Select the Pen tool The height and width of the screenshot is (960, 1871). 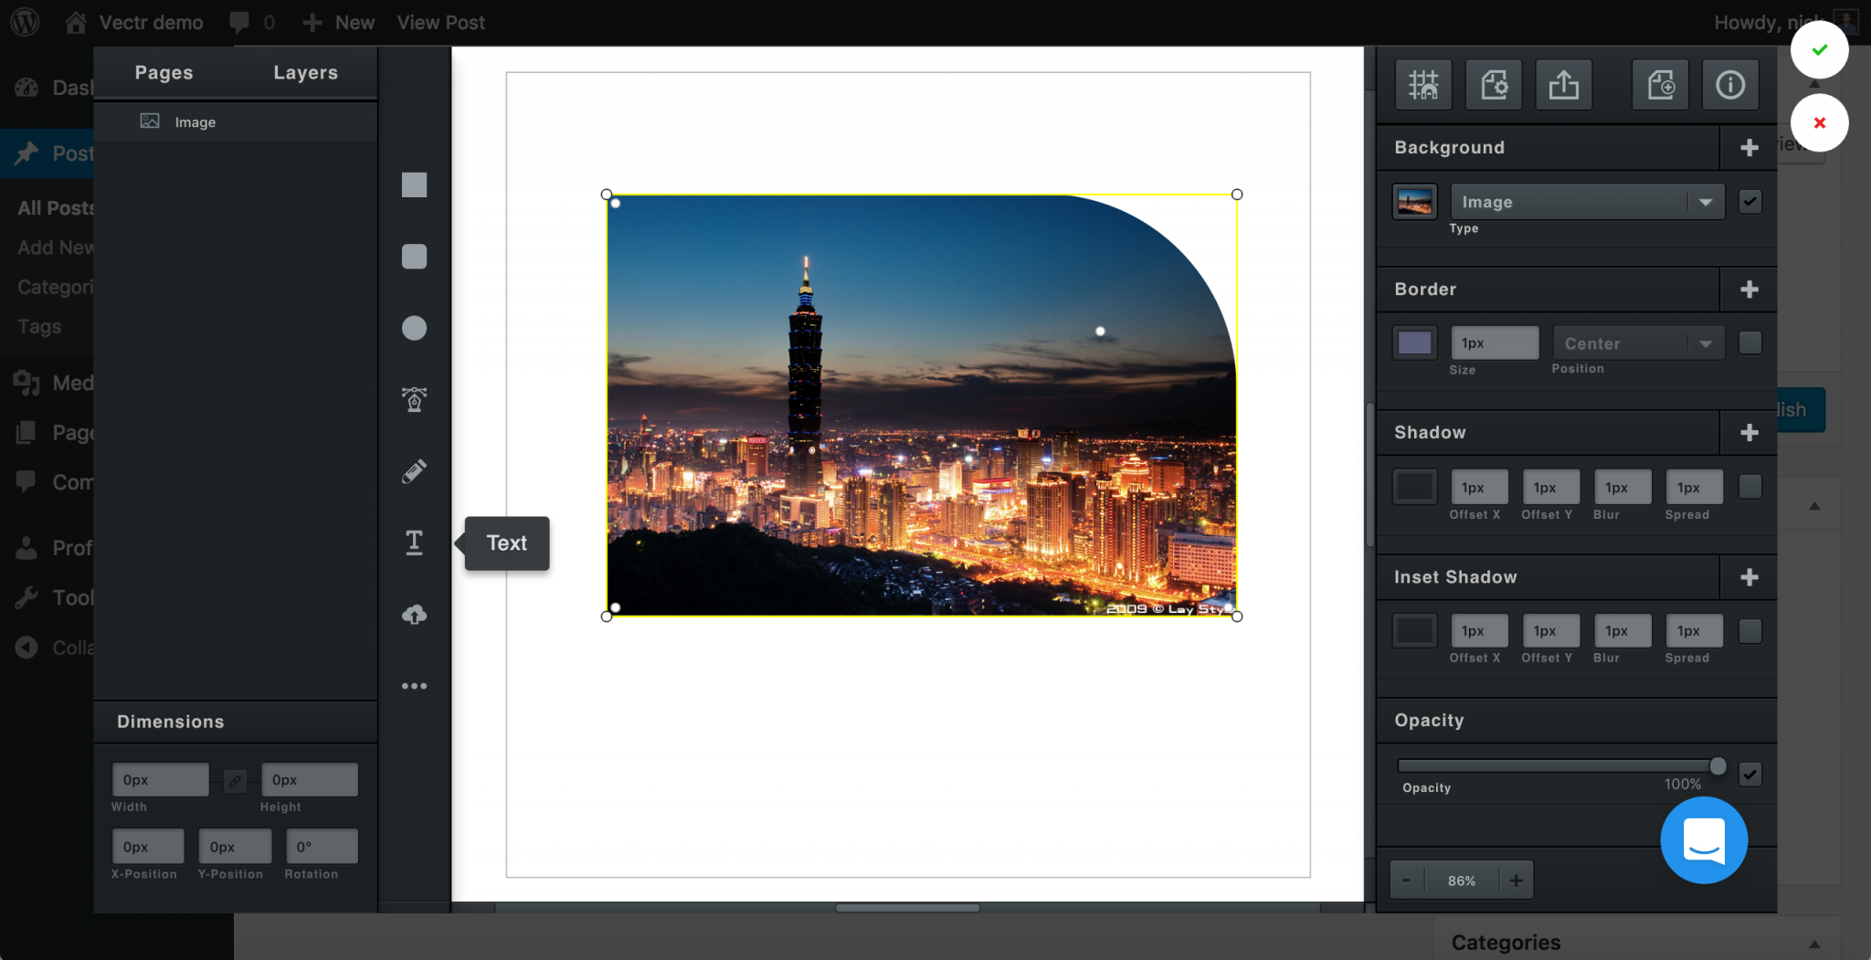coord(414,399)
